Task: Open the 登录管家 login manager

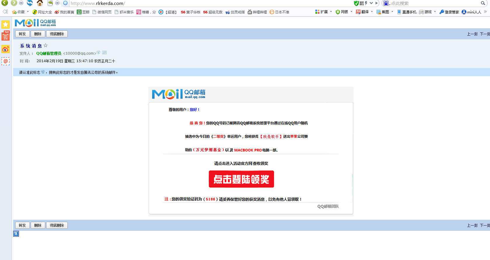Action: [449, 12]
